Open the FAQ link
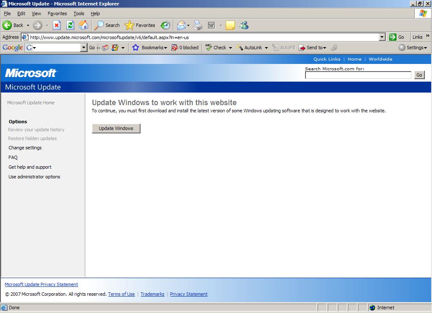The image size is (432, 313). [x=13, y=157]
